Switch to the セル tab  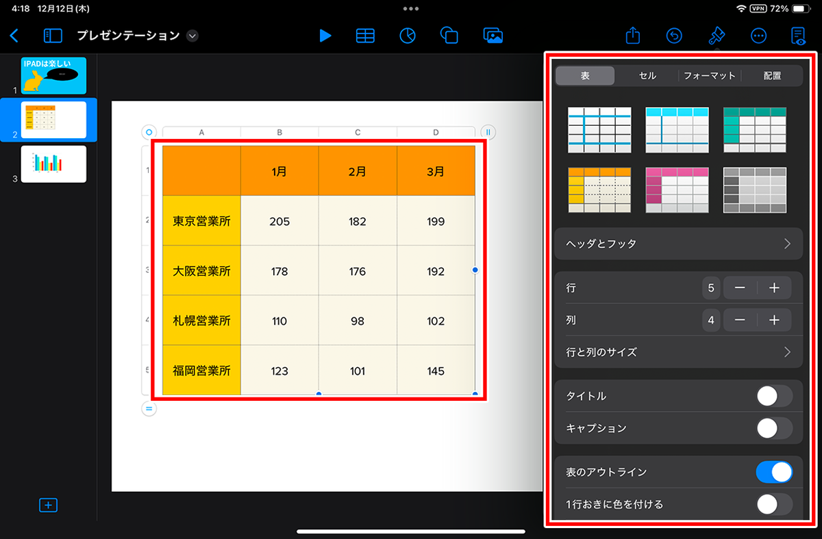click(x=647, y=76)
